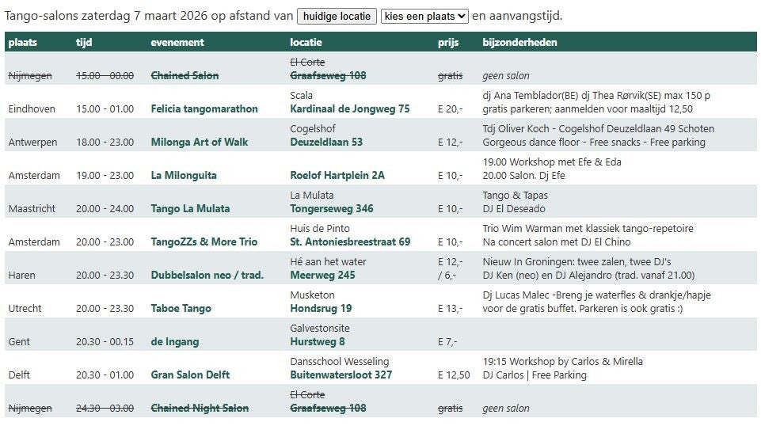Click the price 'E 13,-'

pos(451,308)
